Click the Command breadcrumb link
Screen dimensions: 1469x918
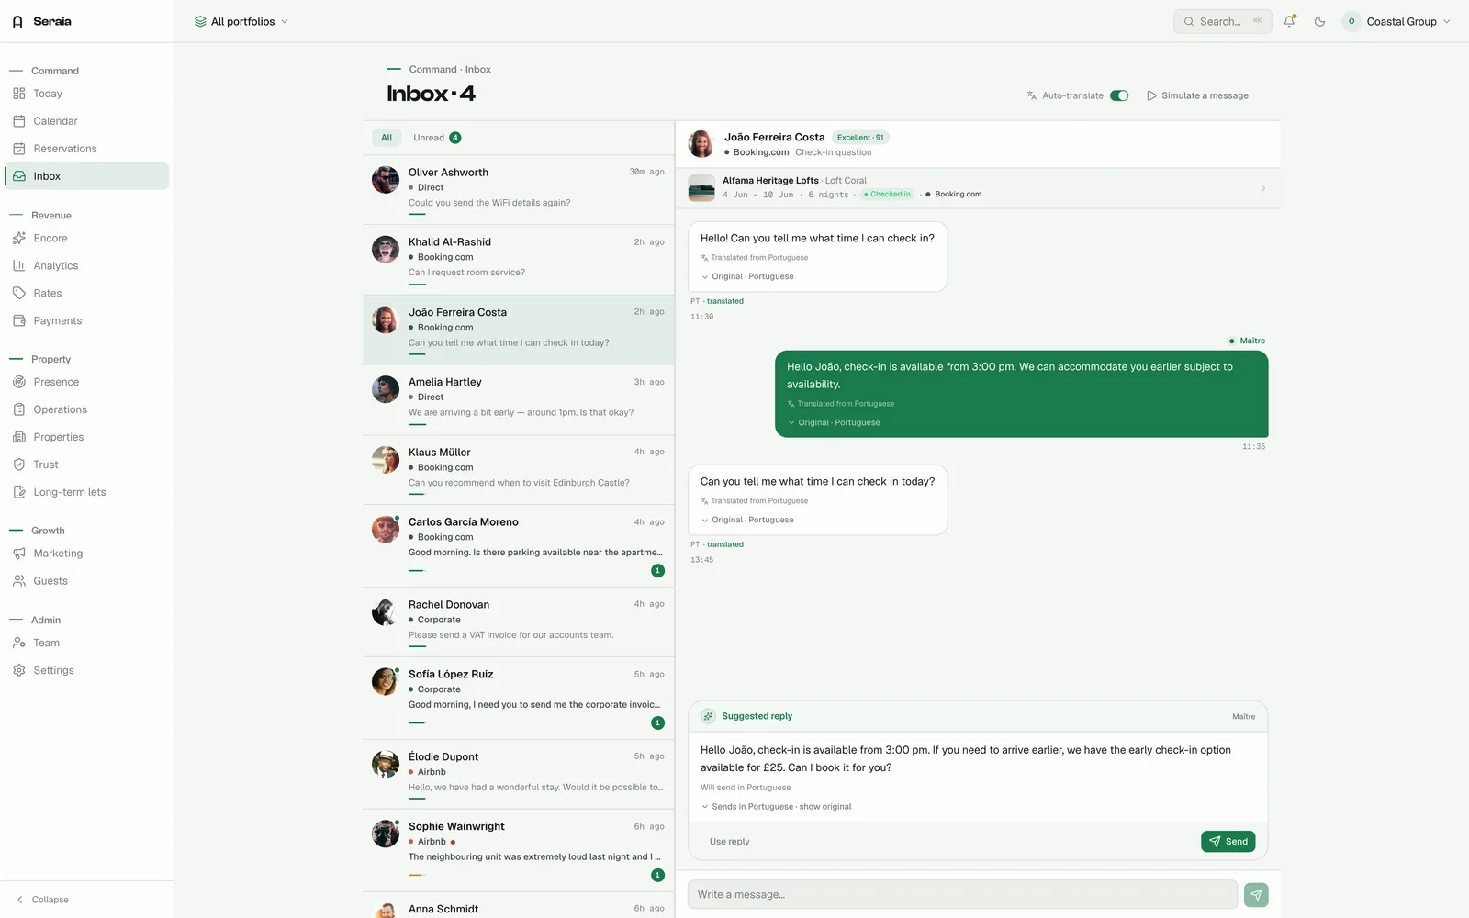[x=432, y=70]
